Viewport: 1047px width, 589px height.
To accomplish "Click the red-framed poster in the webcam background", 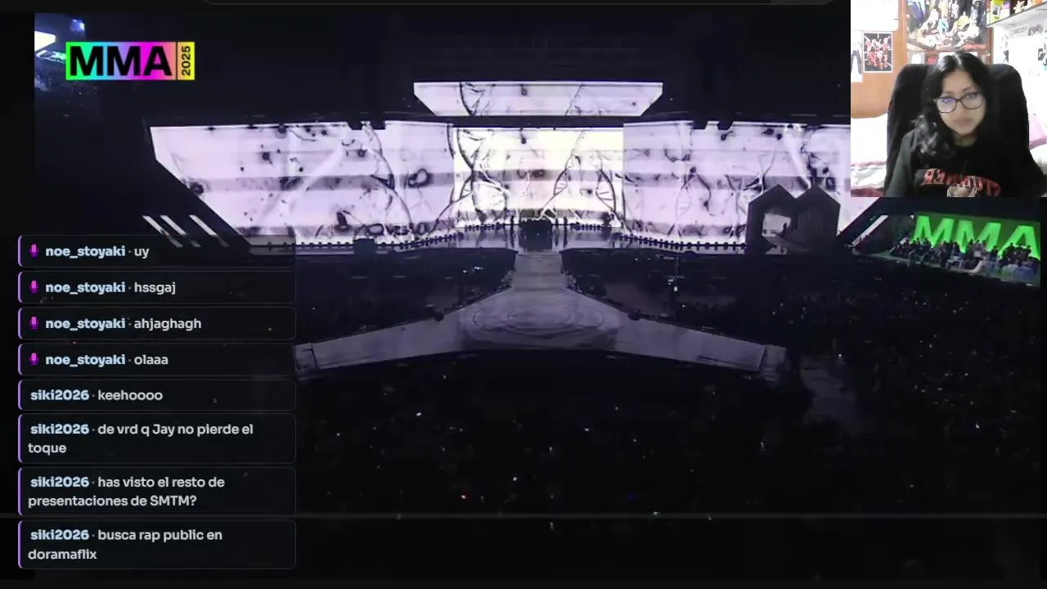I will [877, 52].
